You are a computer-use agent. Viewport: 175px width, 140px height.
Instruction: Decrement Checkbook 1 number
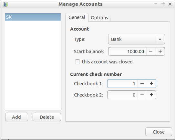click(142, 84)
